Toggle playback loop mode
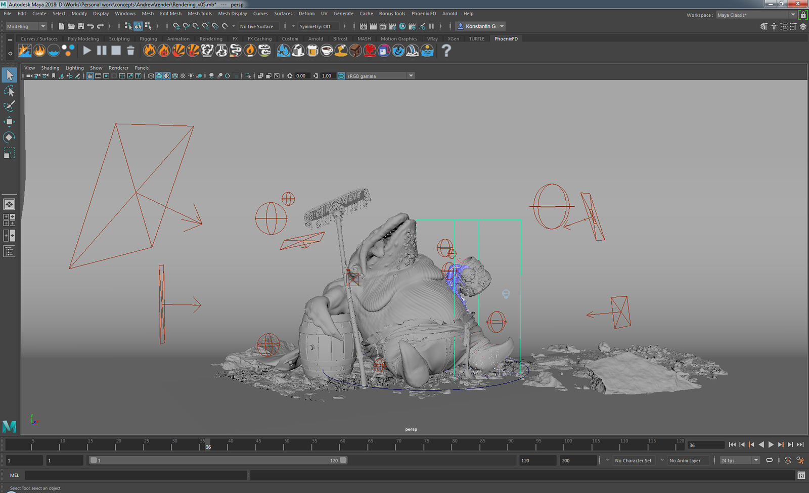Viewport: 809px width, 493px height. [769, 460]
